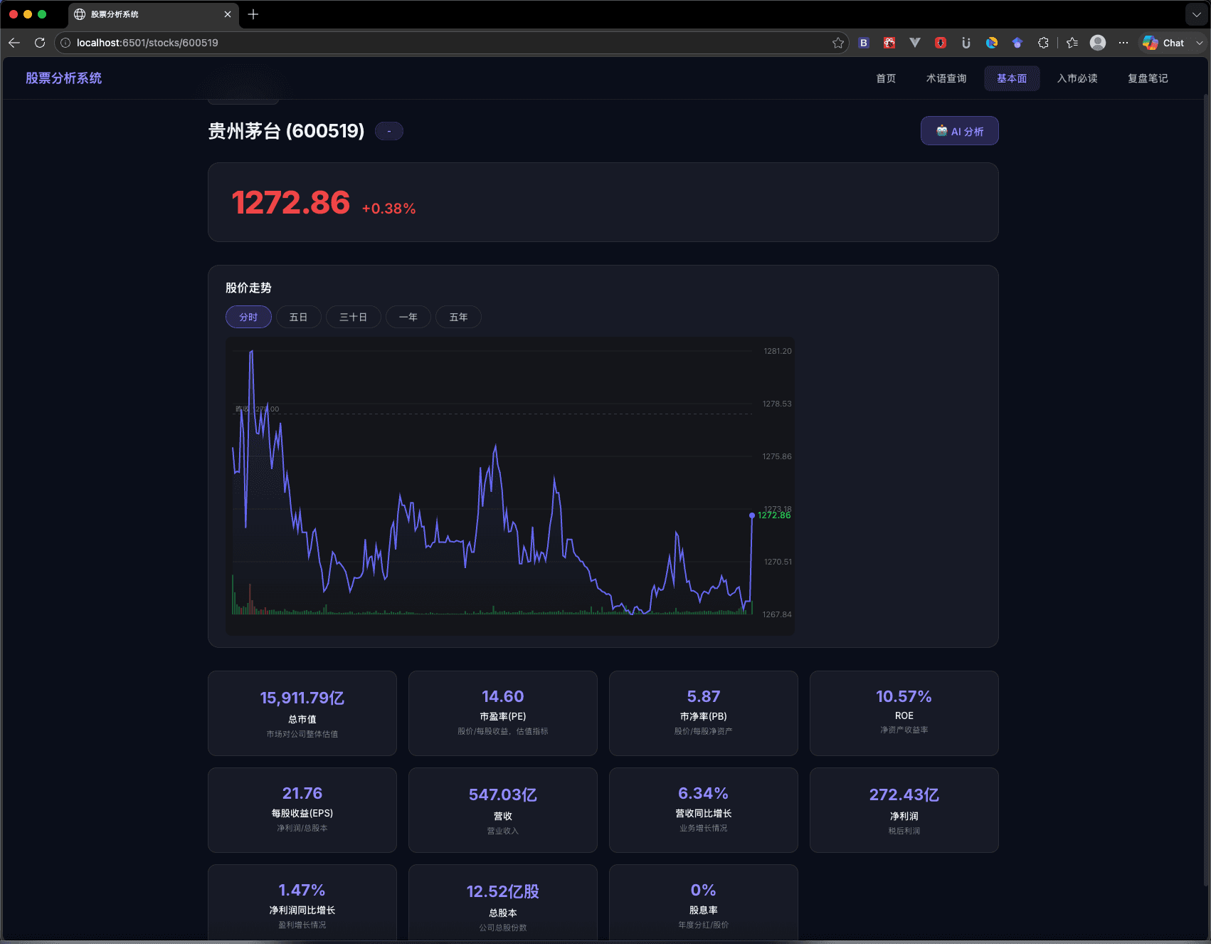
Task: Open the browser three-dot settings menu
Action: 1123,43
